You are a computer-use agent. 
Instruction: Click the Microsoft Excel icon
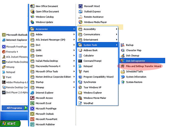click(x=32, y=103)
